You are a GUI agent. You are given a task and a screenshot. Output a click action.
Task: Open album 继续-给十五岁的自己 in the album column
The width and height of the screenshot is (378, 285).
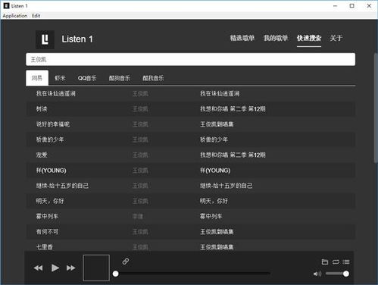226,186
